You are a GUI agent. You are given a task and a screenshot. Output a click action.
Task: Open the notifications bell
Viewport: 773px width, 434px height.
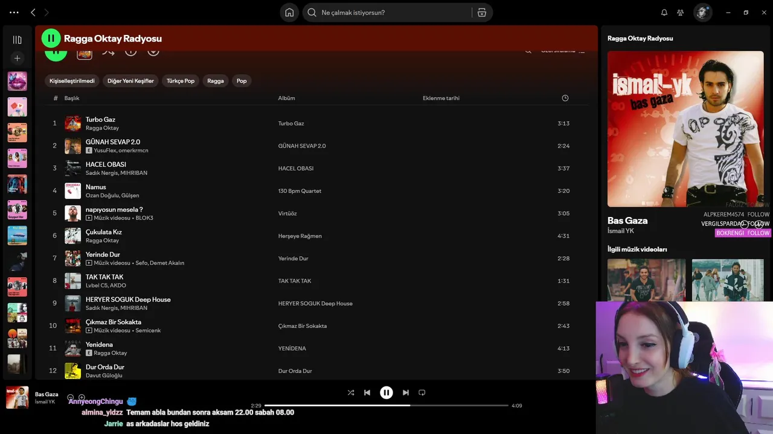[x=664, y=13]
